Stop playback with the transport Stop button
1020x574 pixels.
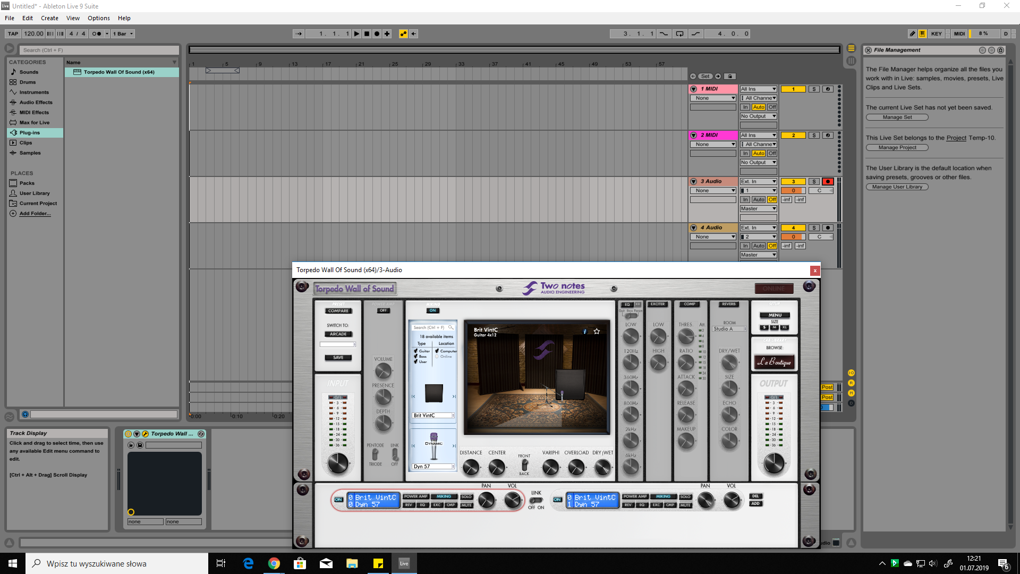click(x=367, y=33)
